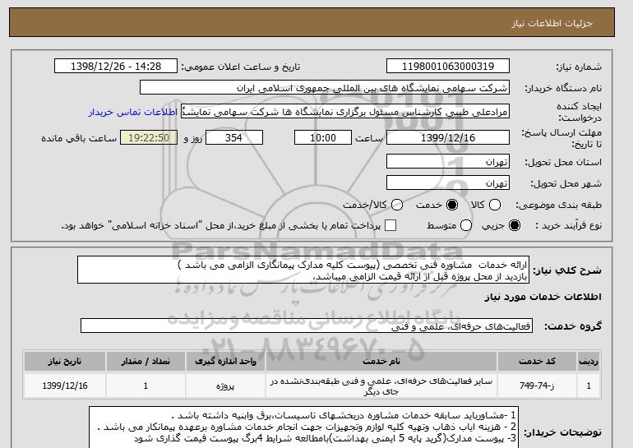Select the کالا radio button
The width and height of the screenshot is (633, 448).
[495, 205]
